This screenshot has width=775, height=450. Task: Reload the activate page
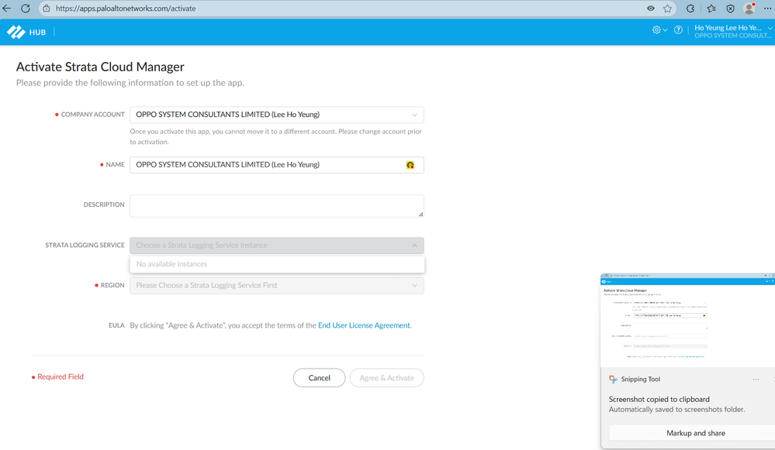click(24, 9)
